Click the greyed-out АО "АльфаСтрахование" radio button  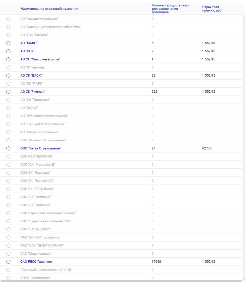(8, 19)
